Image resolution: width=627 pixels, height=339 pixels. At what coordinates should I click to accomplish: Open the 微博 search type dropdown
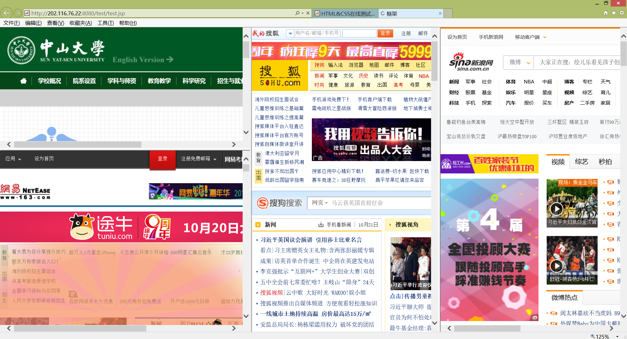(x=528, y=63)
